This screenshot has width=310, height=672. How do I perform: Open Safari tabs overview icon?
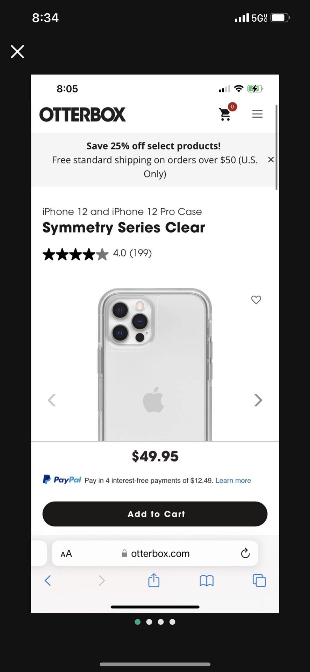(259, 581)
